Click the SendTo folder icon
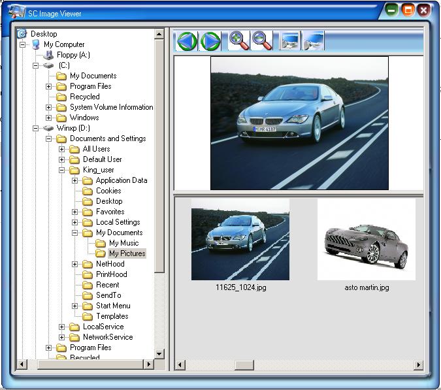The height and width of the screenshot is (390, 441). coord(88,295)
